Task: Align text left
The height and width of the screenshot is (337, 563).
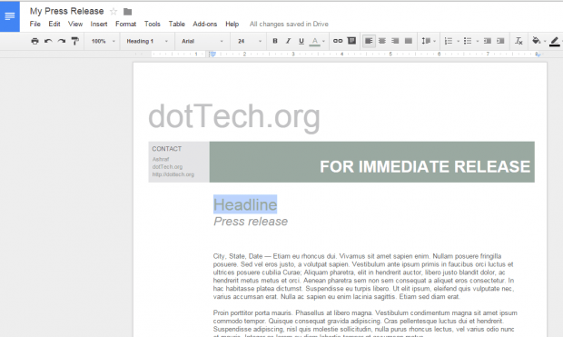Action: (x=369, y=41)
